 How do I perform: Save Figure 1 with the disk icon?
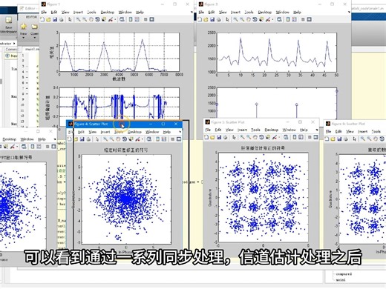tap(55, 19)
